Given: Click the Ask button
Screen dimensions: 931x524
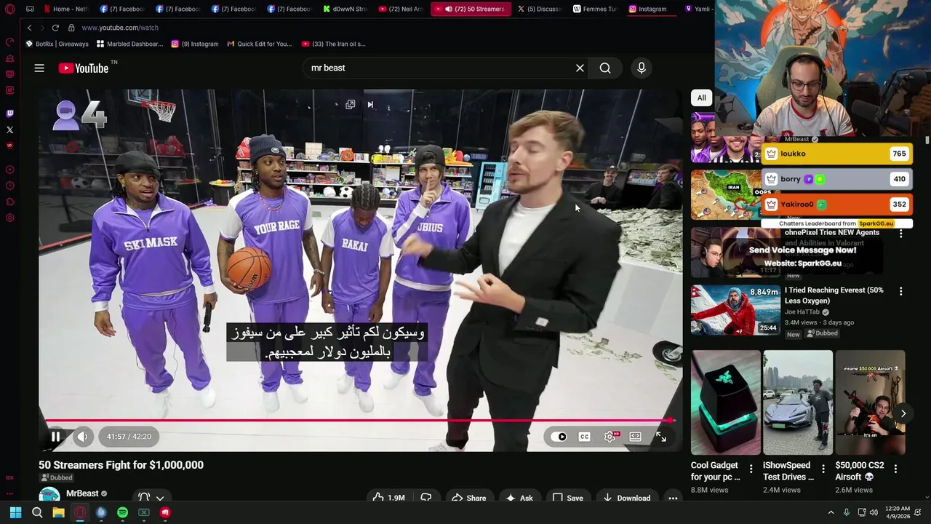Looking at the screenshot, I should click(x=519, y=498).
